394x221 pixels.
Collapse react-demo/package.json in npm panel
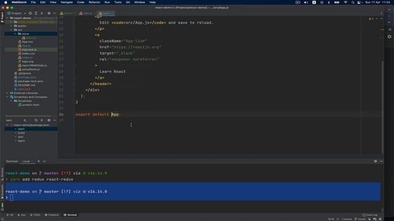(7, 125)
